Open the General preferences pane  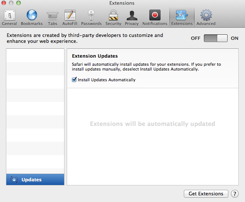pyautogui.click(x=9, y=18)
